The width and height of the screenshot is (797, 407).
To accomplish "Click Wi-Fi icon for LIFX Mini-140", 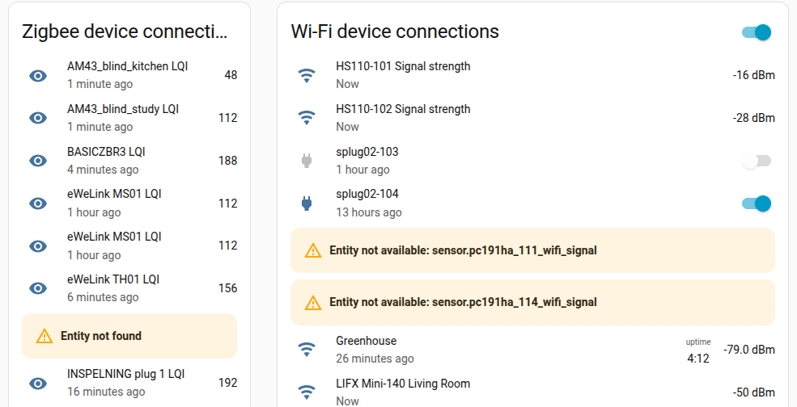I will click(x=307, y=392).
